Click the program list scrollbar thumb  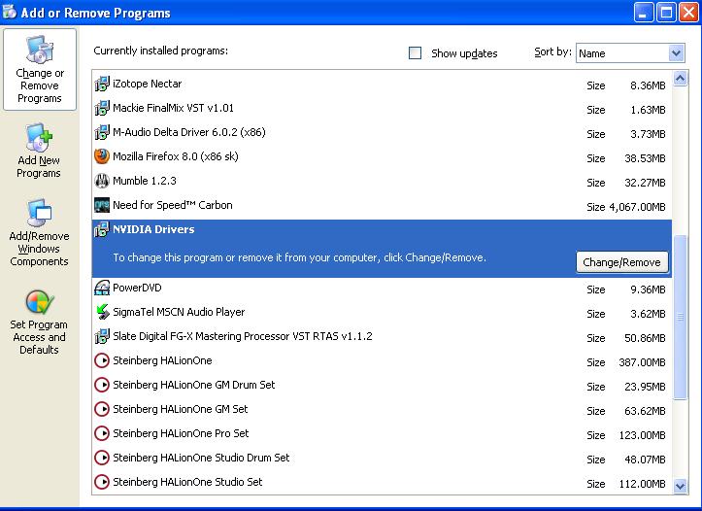(x=680, y=317)
